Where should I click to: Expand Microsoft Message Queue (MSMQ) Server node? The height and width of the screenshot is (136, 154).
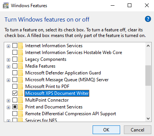coord(8,80)
